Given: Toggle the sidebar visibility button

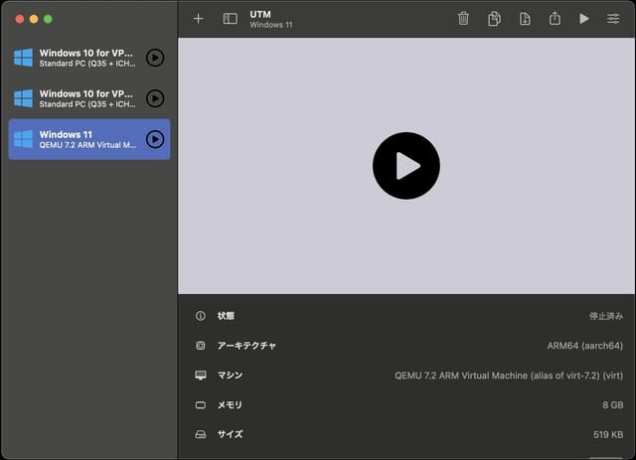Looking at the screenshot, I should click(230, 19).
